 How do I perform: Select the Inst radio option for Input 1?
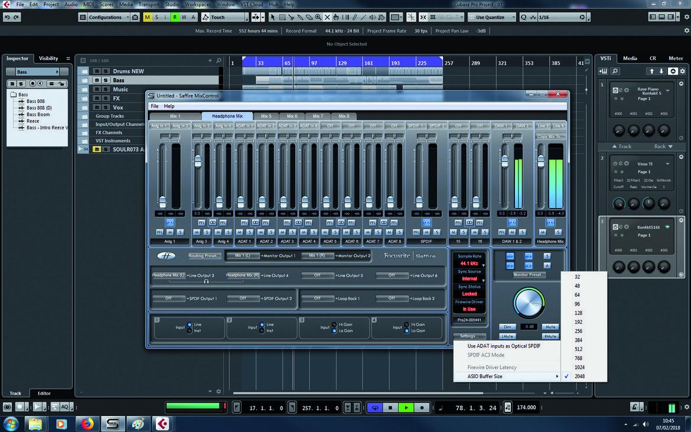(190, 330)
